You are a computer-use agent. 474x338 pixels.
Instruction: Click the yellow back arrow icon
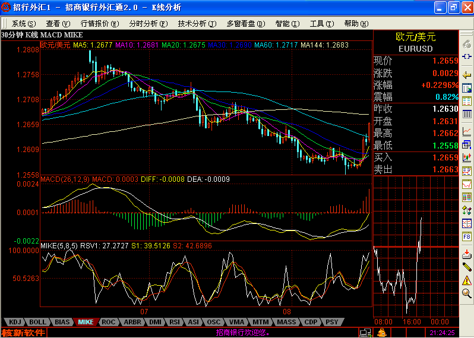click(x=467, y=75)
